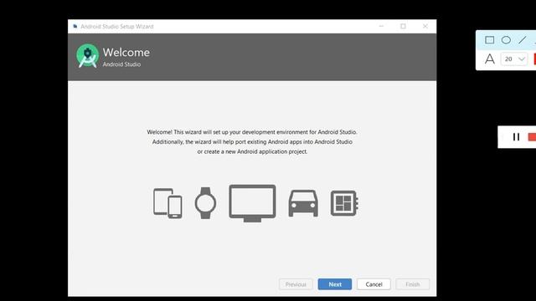This screenshot has width=536, height=301.
Task: Select the ellipse annotation tool
Action: pyautogui.click(x=506, y=40)
